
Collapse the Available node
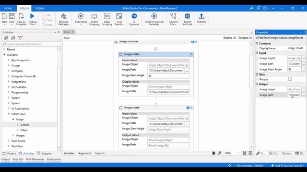tap(4, 55)
